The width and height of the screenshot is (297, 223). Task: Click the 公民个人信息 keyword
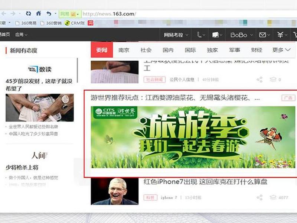click(182, 80)
